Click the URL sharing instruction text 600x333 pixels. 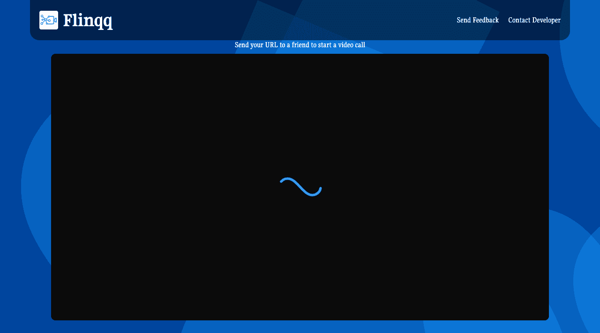point(300,45)
